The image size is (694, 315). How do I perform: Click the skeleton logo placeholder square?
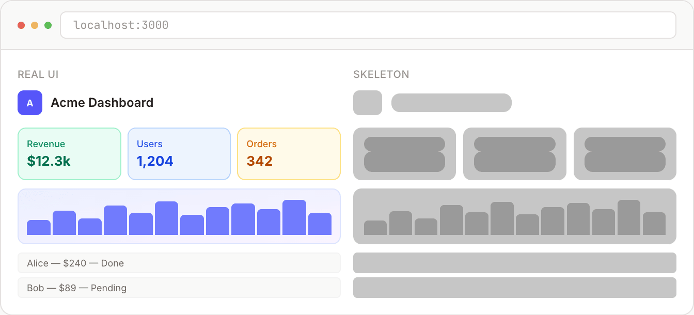368,103
